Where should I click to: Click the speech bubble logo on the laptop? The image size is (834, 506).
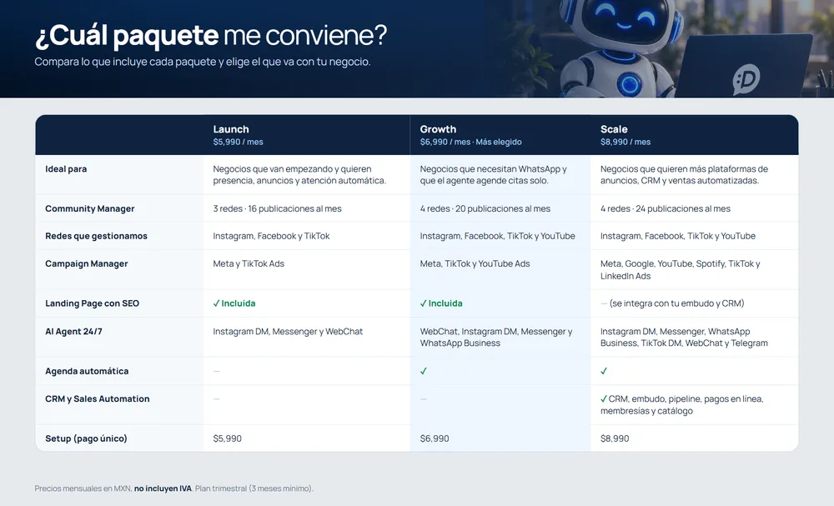point(746,81)
